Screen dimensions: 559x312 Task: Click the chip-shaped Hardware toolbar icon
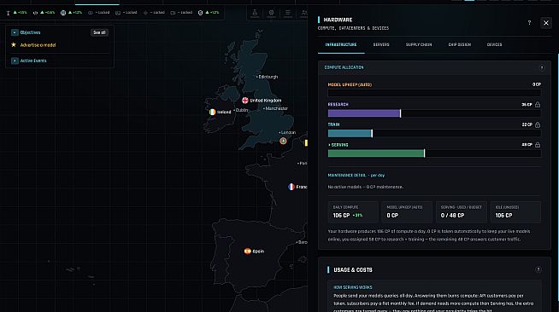271,14
